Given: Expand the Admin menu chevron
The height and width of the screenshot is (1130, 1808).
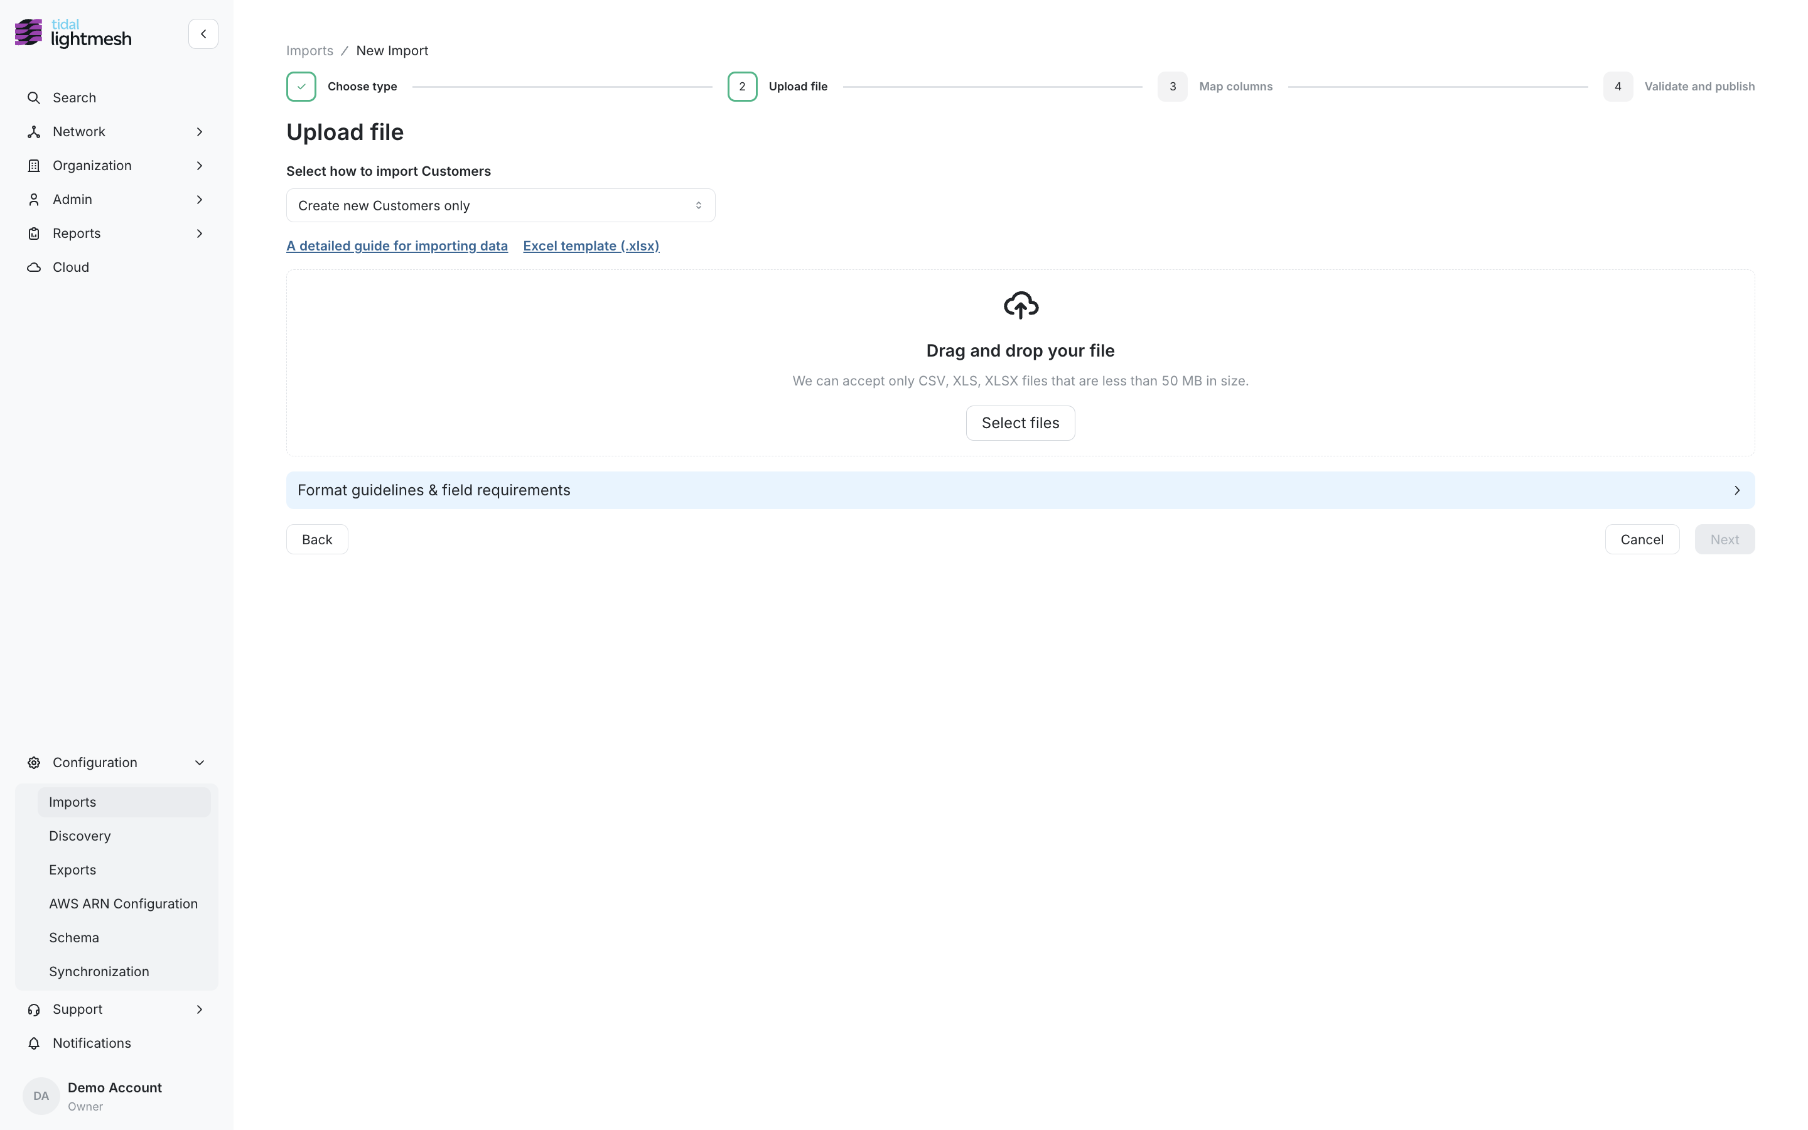Looking at the screenshot, I should click(200, 200).
